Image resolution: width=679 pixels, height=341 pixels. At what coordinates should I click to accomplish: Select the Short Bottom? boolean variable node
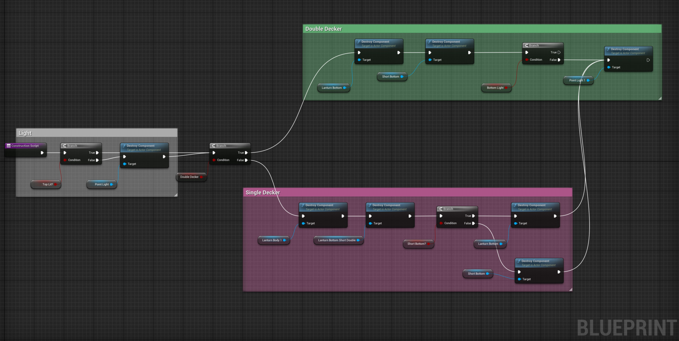(x=418, y=244)
